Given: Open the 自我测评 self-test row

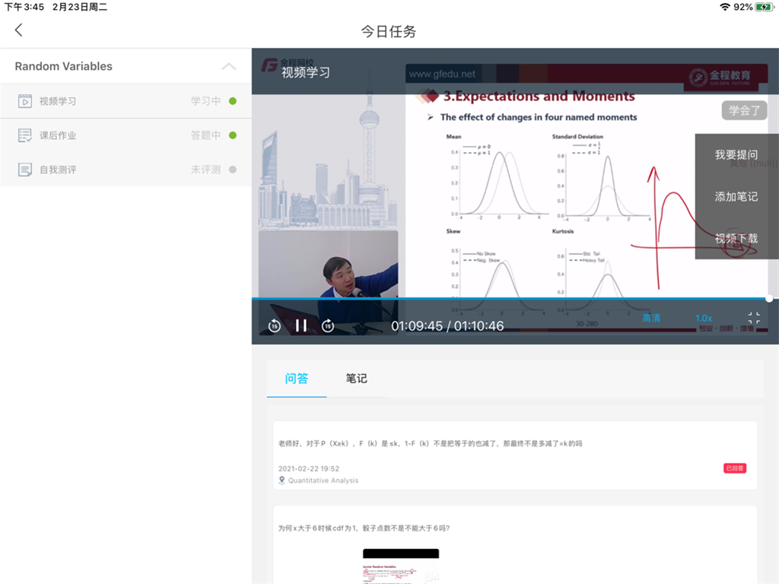Looking at the screenshot, I should click(x=126, y=170).
